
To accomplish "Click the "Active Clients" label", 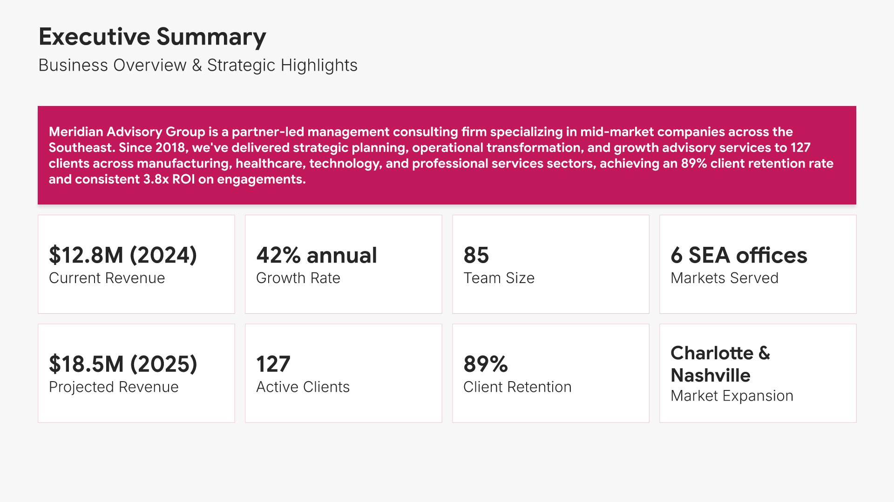I will (x=303, y=387).
